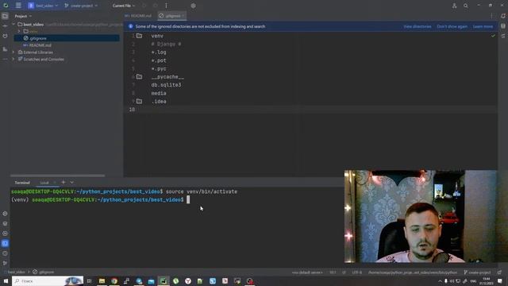This screenshot has width=508, height=286.
Task: Click create-project branch widget in status bar
Action: click(477, 272)
